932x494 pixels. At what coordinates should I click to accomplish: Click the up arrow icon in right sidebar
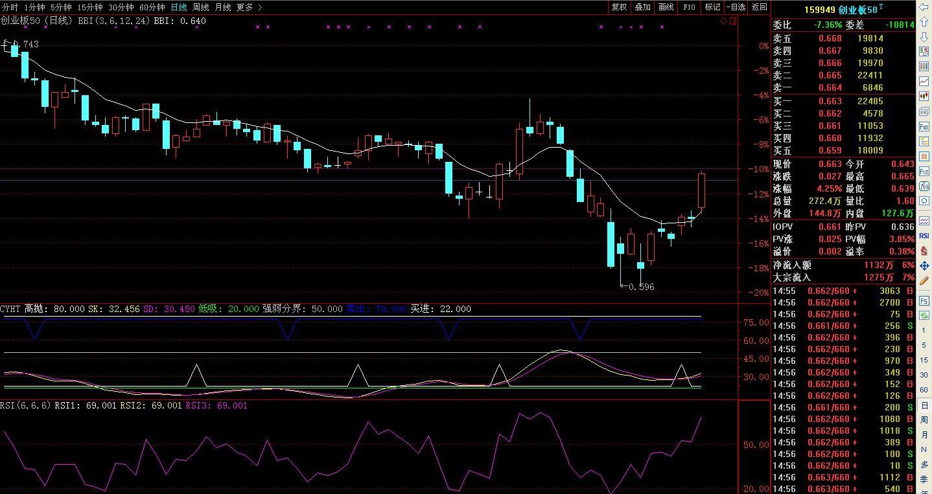pos(924,21)
